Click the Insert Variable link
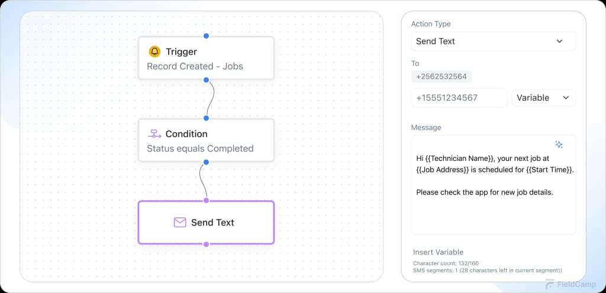 coord(438,252)
